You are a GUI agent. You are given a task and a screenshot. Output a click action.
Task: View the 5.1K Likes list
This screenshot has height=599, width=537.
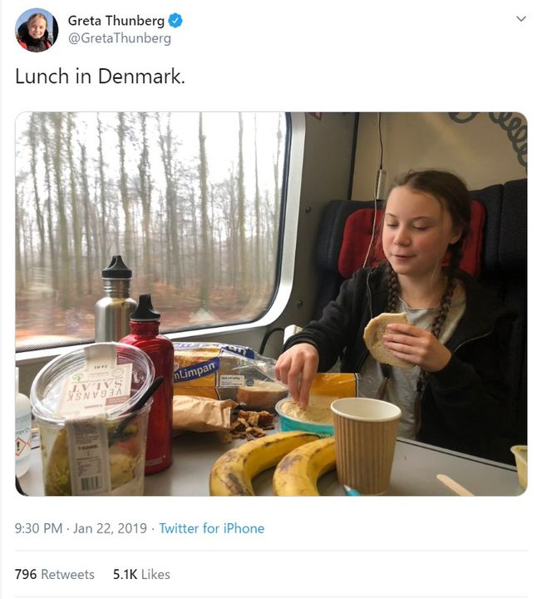click(x=141, y=574)
